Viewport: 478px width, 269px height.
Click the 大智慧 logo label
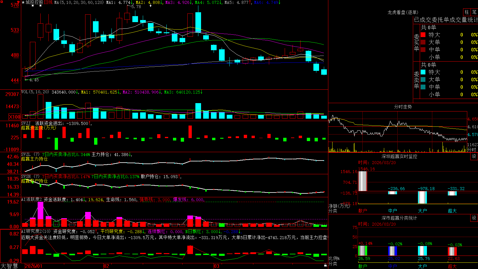point(9,266)
